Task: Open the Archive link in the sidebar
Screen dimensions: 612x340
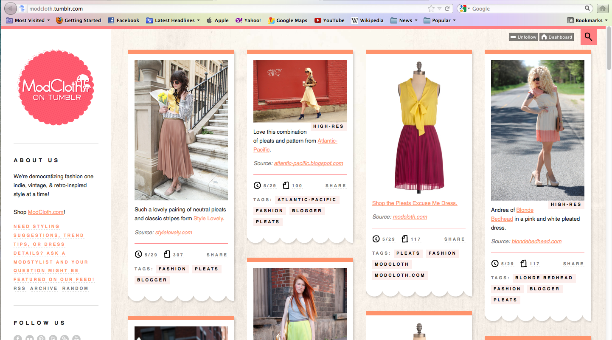Action: [x=44, y=289]
